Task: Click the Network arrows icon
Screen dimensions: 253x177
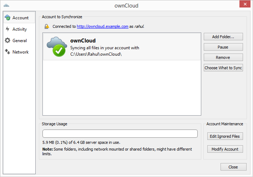Action: tap(7, 52)
